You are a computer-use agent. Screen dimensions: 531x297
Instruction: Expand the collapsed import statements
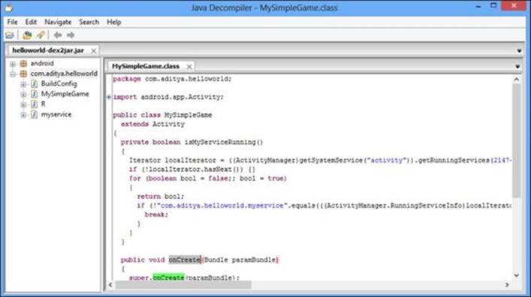tap(109, 97)
